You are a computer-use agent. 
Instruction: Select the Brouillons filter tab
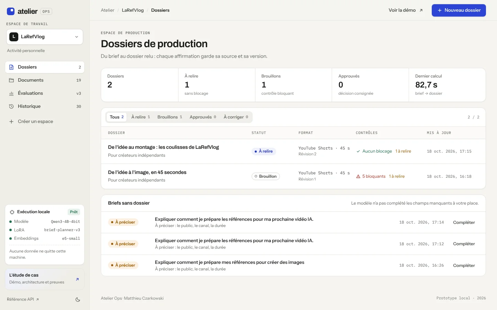click(x=169, y=117)
